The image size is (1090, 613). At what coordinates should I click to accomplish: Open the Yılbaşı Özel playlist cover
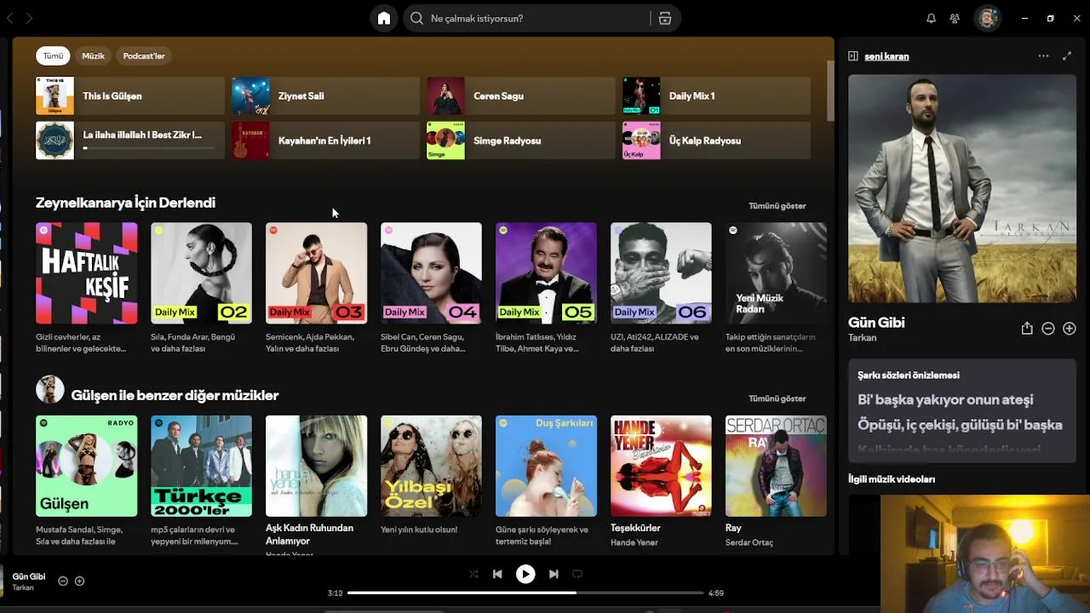(431, 466)
